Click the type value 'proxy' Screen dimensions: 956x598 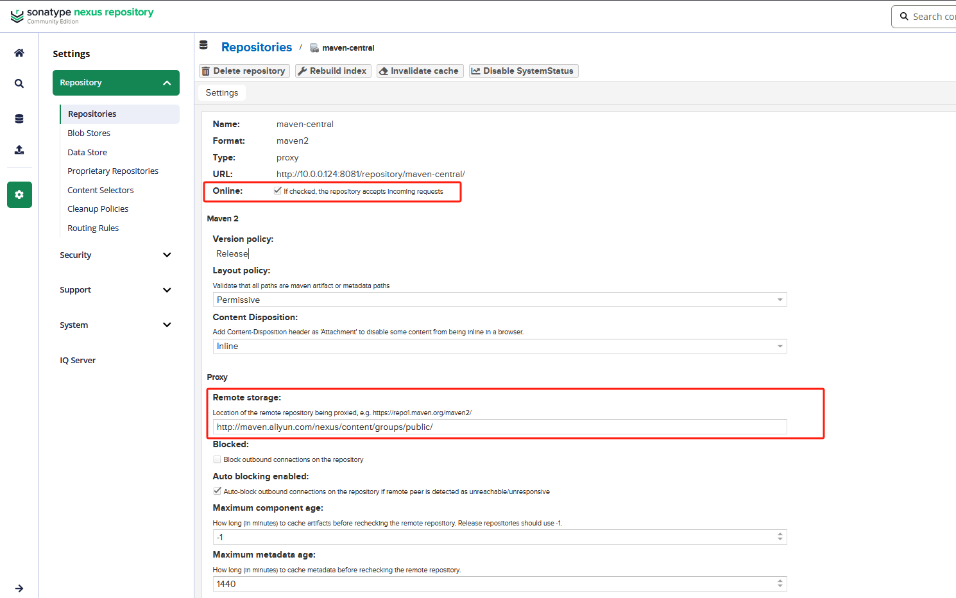click(x=287, y=158)
